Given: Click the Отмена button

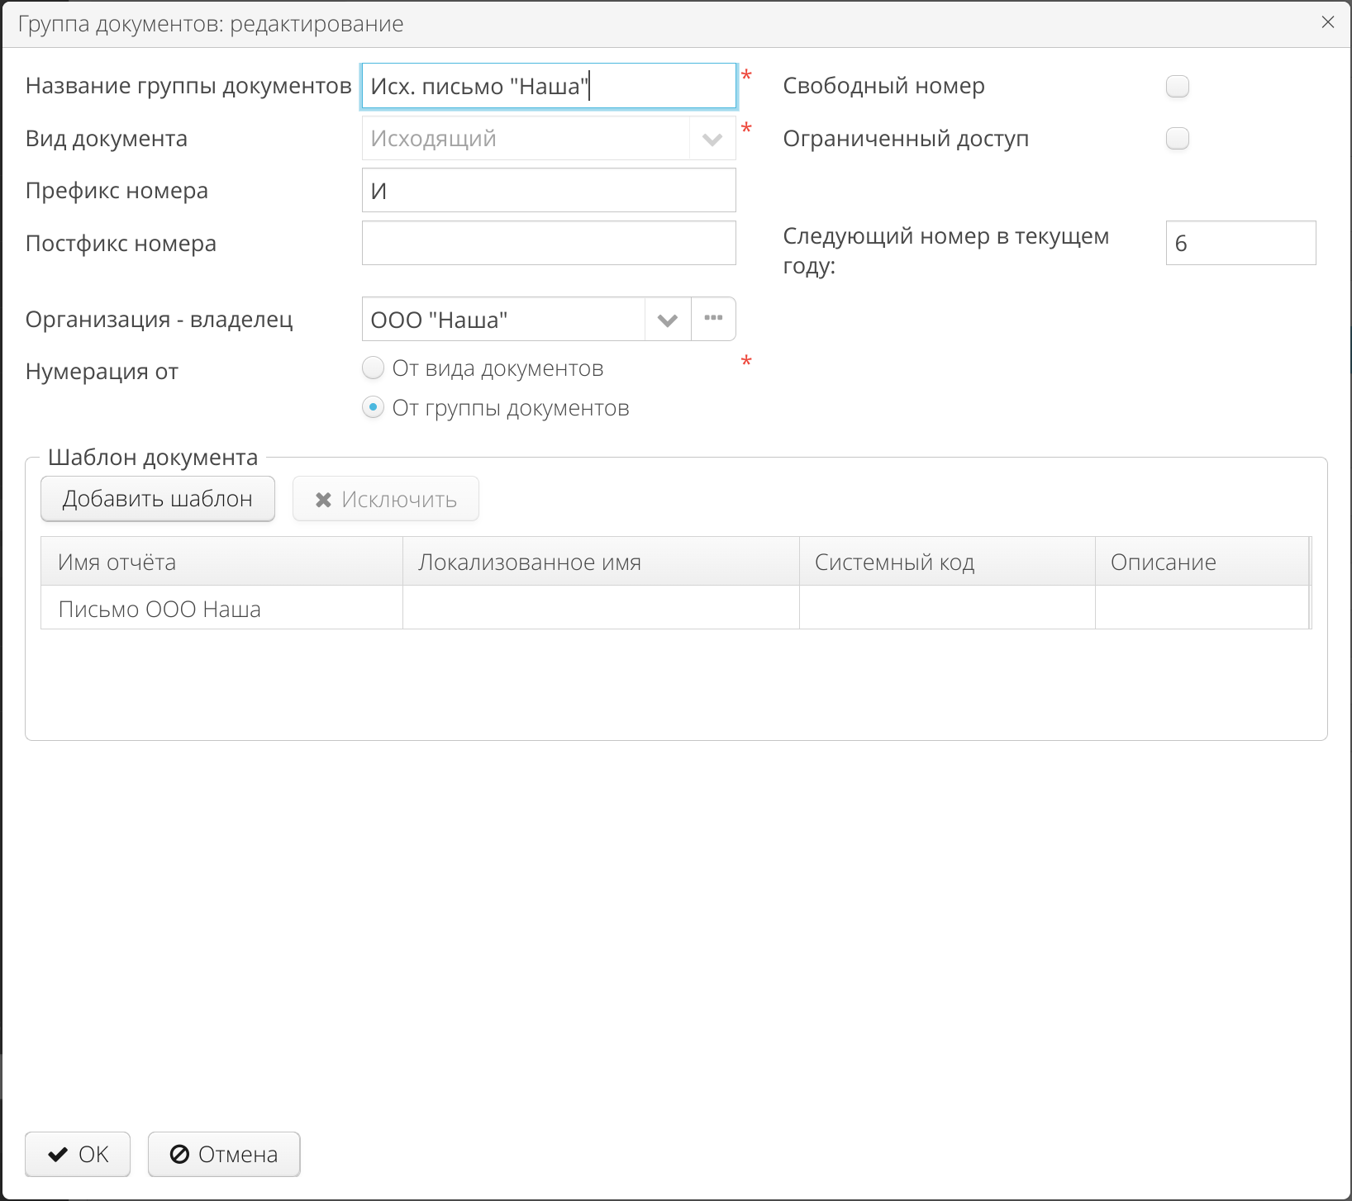Looking at the screenshot, I should (x=223, y=1154).
